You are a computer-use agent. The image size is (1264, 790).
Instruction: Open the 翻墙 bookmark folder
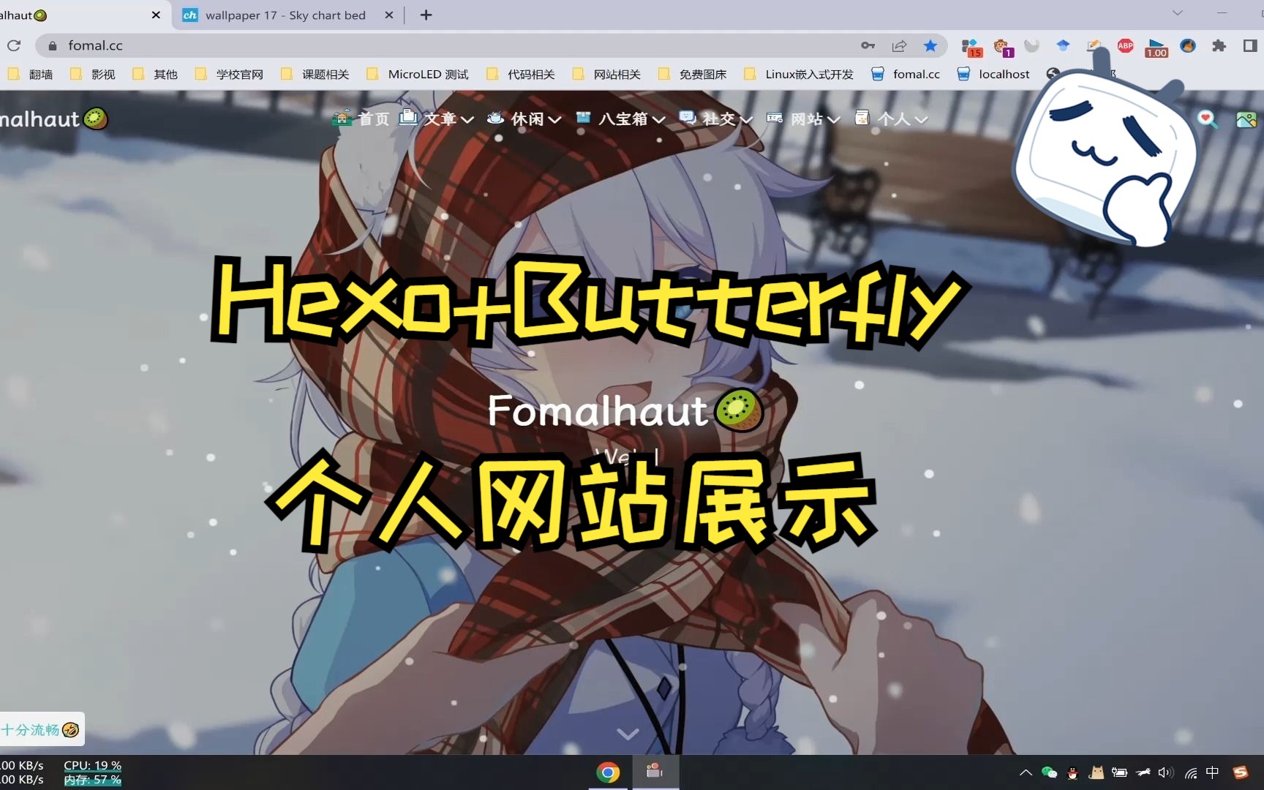31,74
